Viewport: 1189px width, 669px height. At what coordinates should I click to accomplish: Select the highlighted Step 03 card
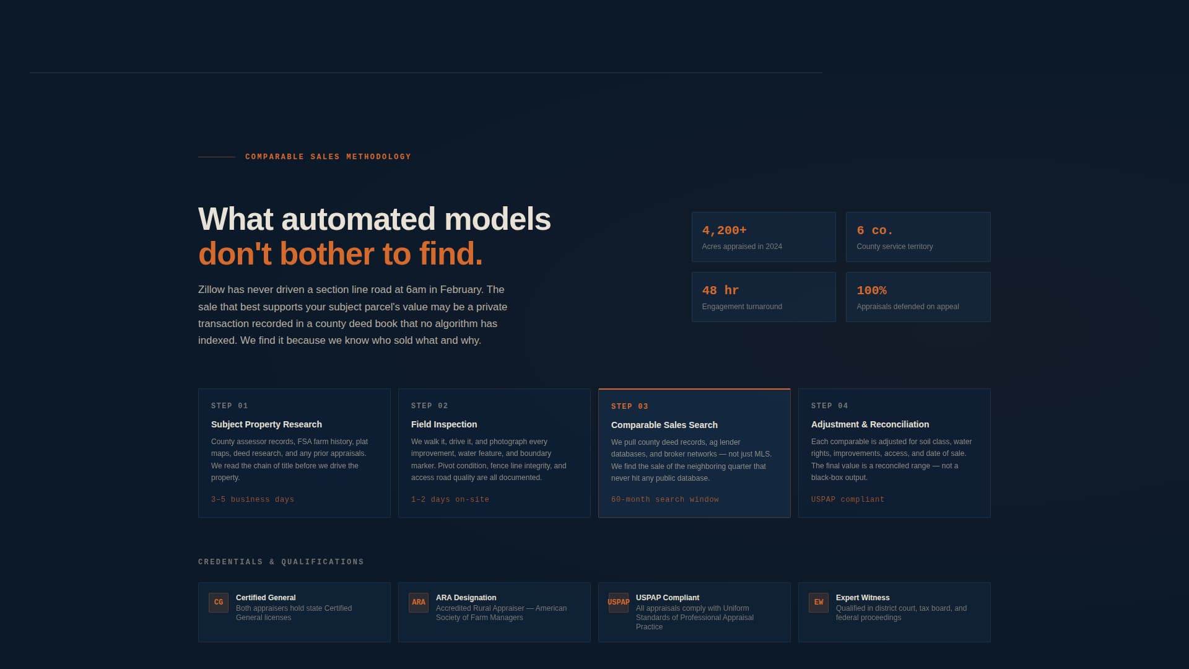[694, 452]
